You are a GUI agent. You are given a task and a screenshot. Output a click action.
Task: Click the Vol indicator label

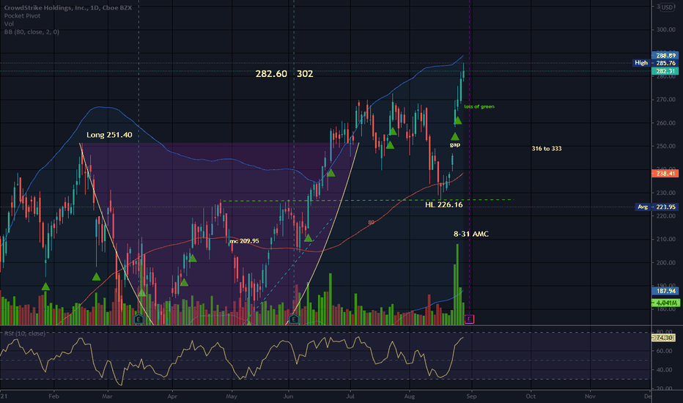point(9,23)
